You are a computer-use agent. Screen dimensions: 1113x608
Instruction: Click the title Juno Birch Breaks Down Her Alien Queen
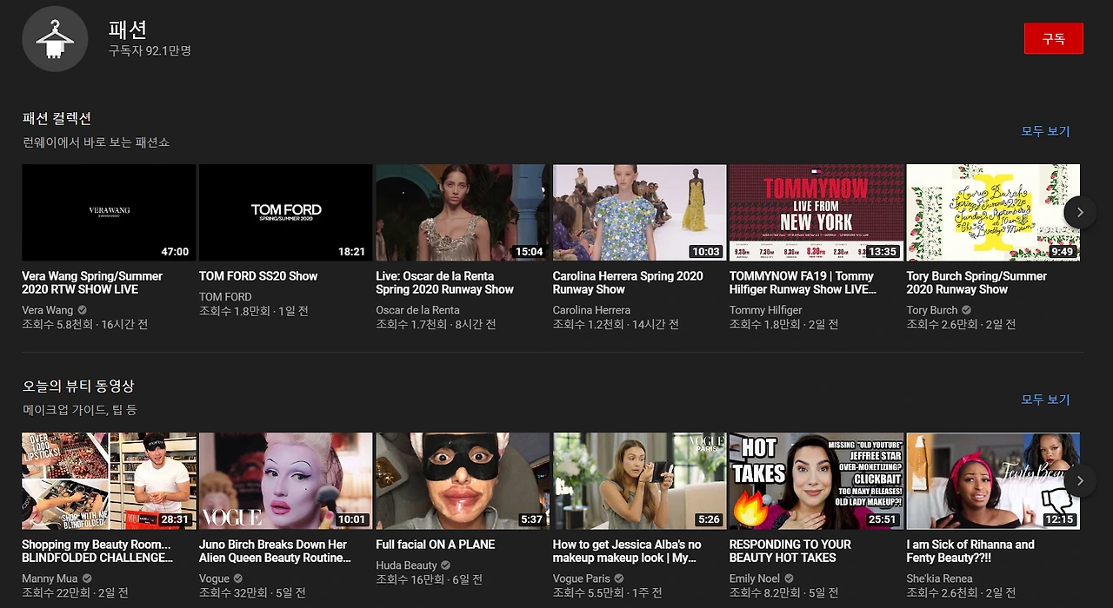[275, 552]
